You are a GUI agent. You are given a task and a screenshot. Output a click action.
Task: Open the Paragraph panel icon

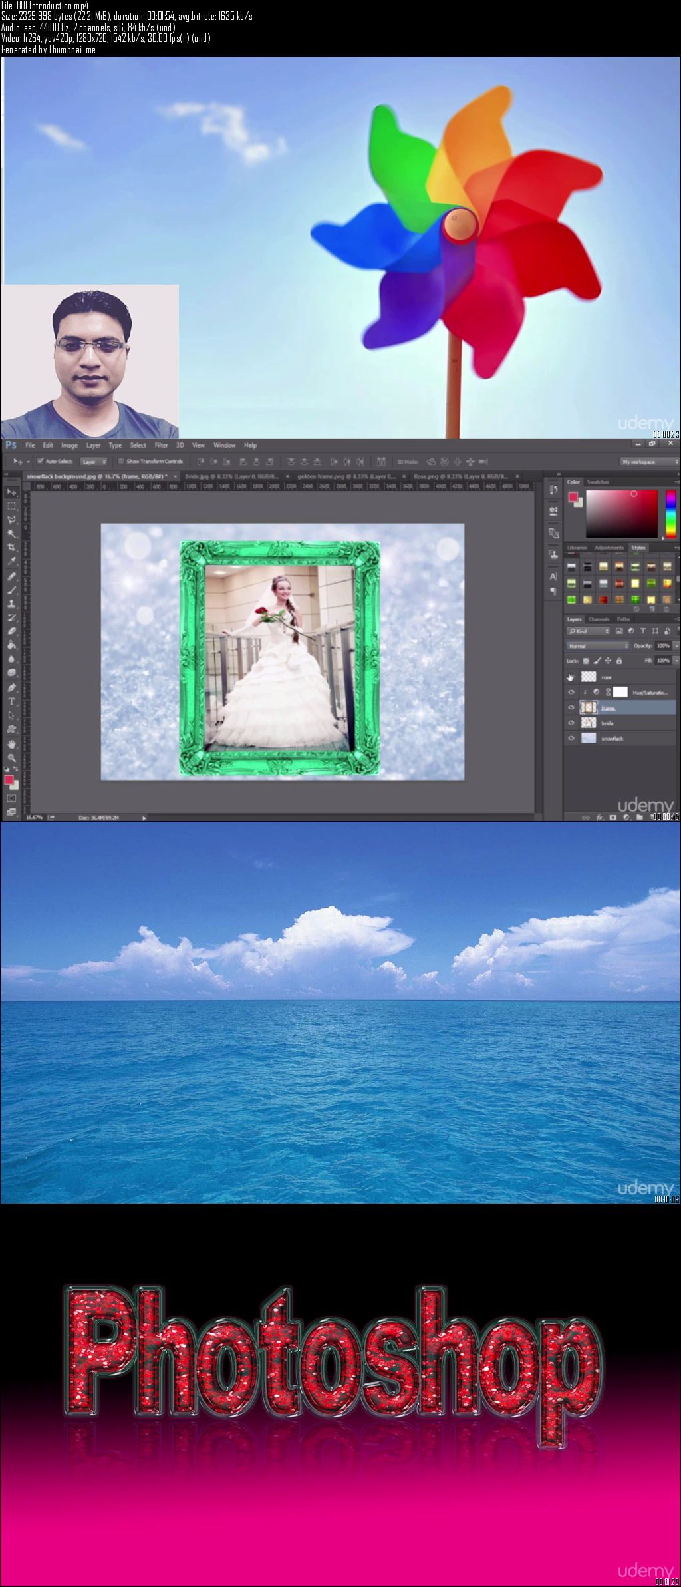[x=553, y=591]
